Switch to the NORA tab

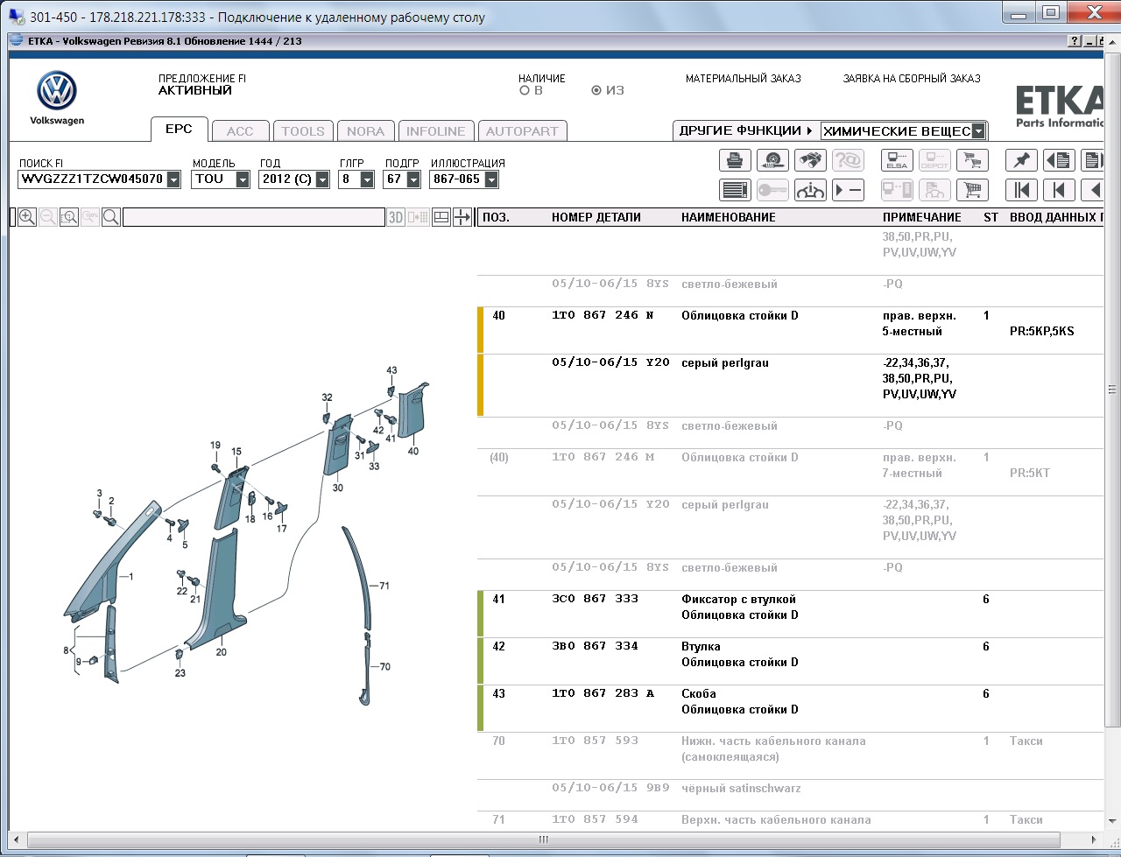point(365,131)
